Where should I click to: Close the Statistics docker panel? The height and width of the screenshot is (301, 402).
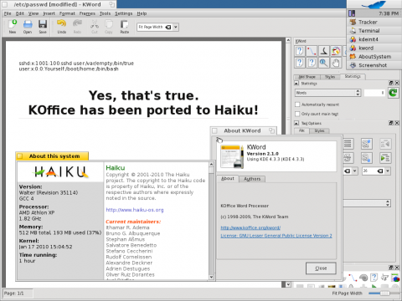tap(397, 83)
